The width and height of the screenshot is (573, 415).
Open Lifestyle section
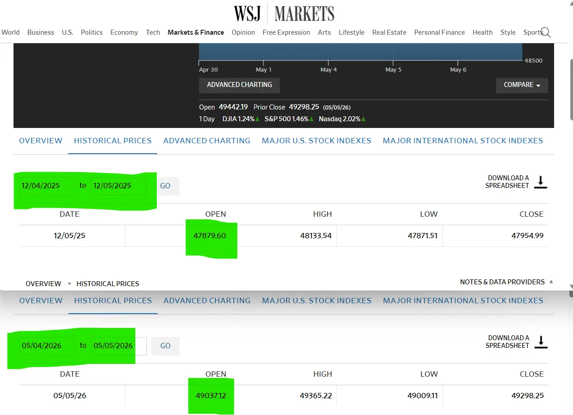(351, 32)
